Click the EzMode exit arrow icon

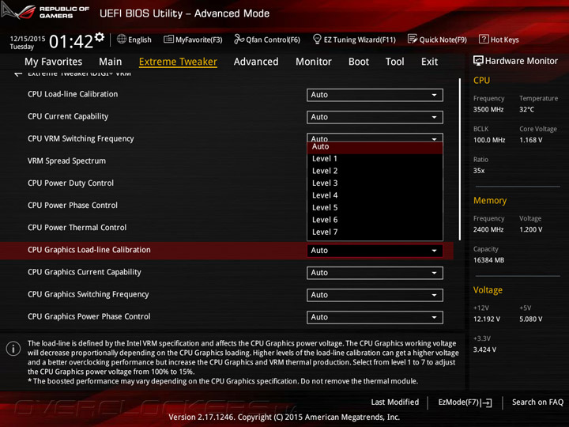click(x=487, y=402)
